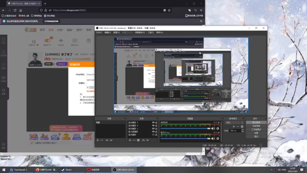Pop out the Sources dock panel
307x173 pixels.
157,118
